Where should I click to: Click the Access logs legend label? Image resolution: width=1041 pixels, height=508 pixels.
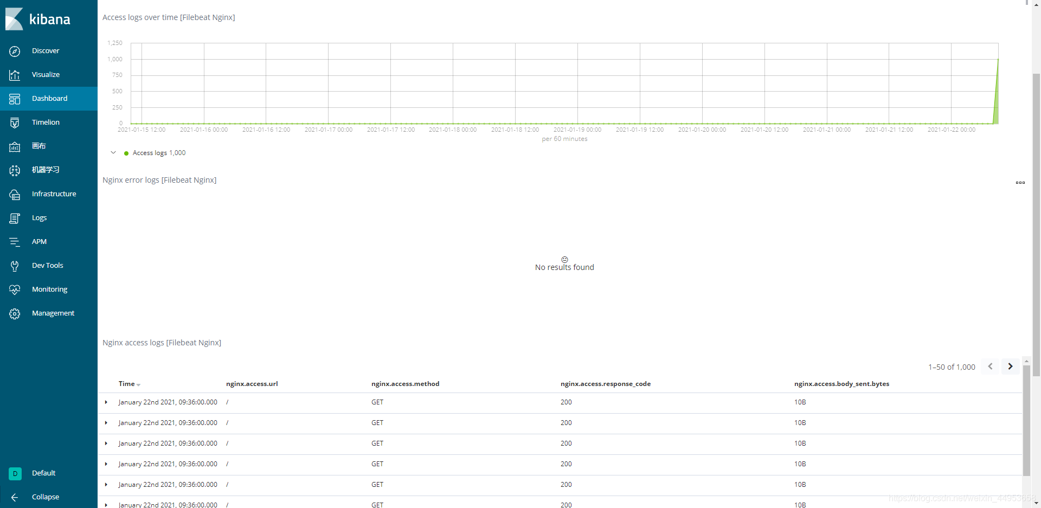point(159,153)
